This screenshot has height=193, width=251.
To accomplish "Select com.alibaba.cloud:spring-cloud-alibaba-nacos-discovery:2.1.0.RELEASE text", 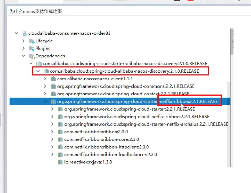I will coord(124,71).
